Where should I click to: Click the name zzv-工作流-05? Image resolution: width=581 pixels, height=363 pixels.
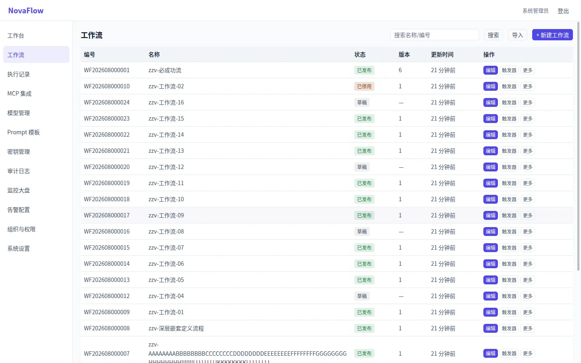tap(166, 280)
